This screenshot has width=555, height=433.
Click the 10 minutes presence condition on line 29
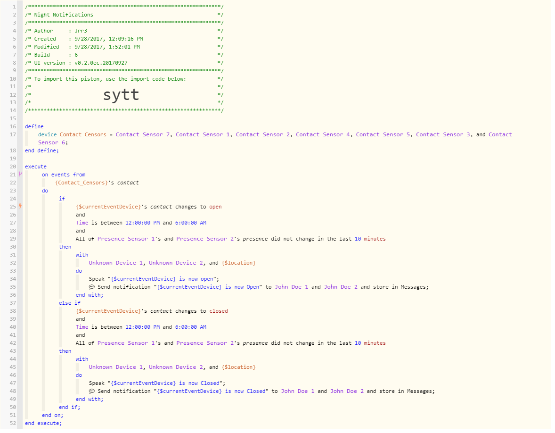[231, 239]
